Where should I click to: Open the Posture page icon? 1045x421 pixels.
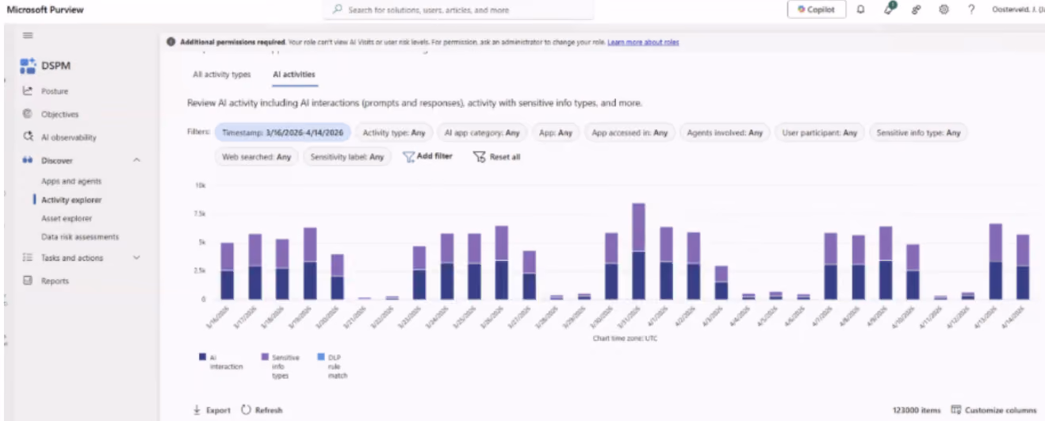(x=28, y=91)
